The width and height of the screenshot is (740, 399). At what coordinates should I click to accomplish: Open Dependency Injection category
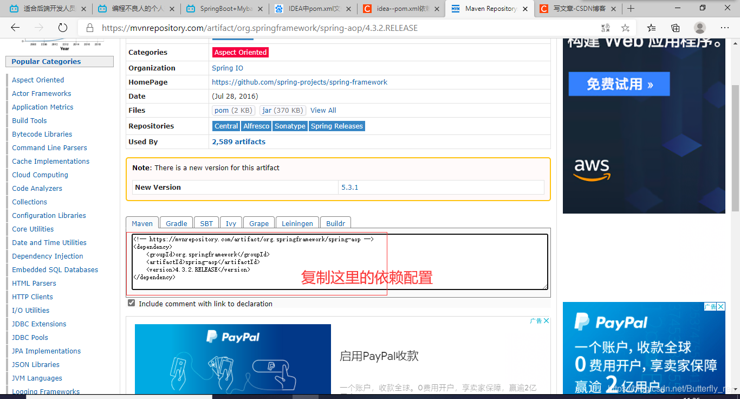(48, 256)
